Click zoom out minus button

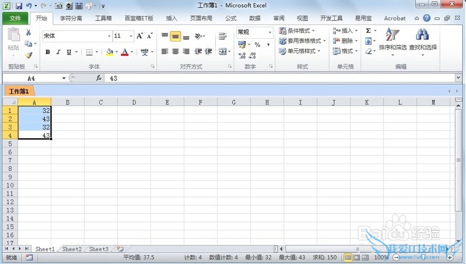pyautogui.click(x=397, y=257)
